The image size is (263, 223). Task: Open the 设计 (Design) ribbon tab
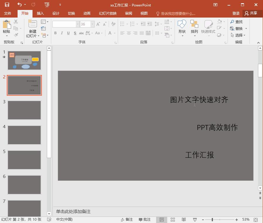click(56, 13)
